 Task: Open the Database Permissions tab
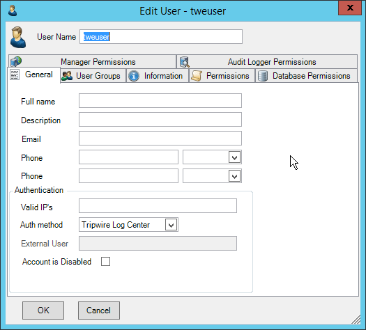[306, 76]
